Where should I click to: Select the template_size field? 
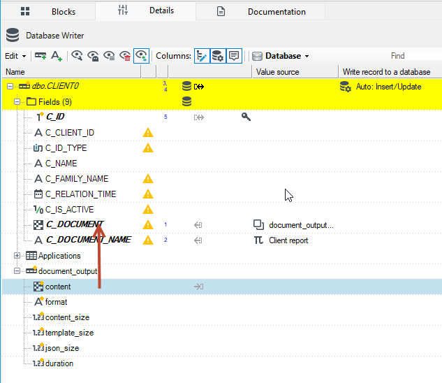(x=69, y=333)
